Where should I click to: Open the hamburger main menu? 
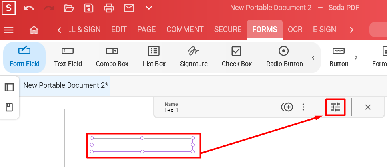tap(9, 30)
